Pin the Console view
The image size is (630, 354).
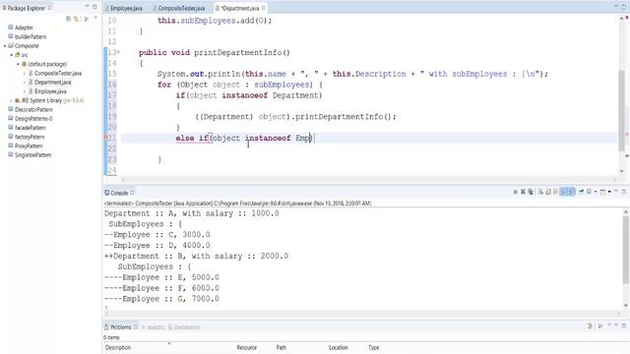click(x=581, y=192)
